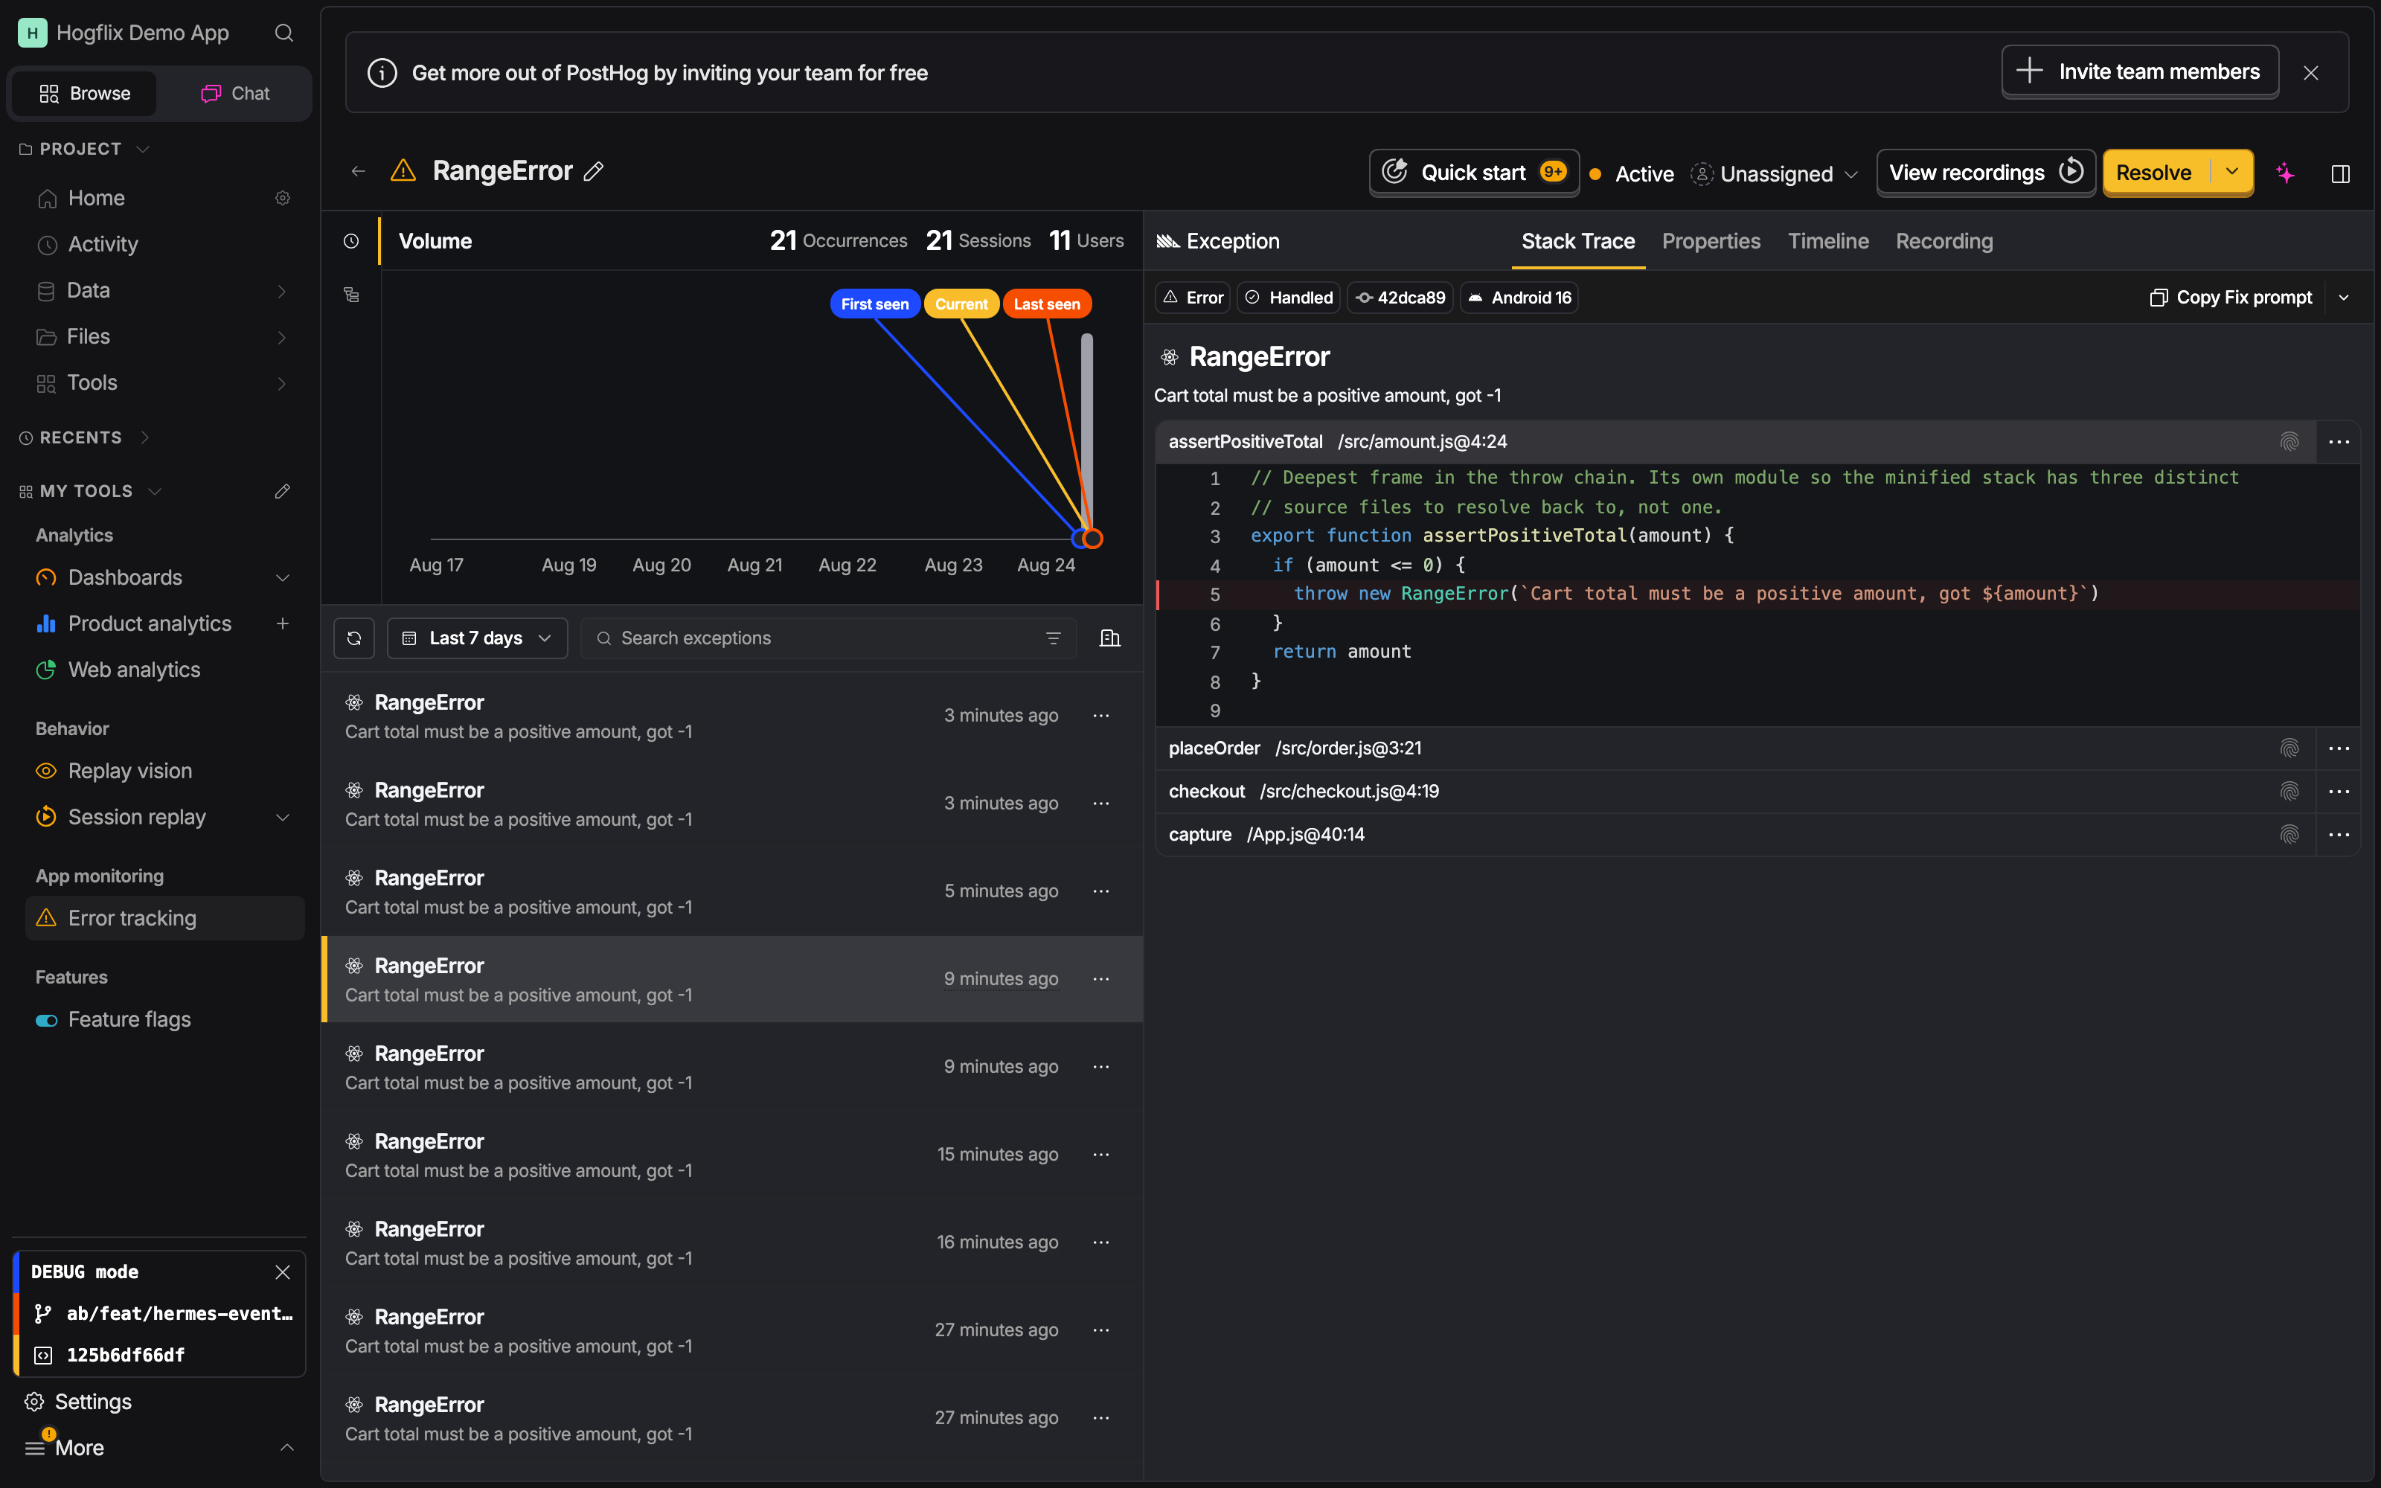Image resolution: width=2381 pixels, height=1488 pixels.
Task: Switch to the Stack Trace tab
Action: pos(1578,241)
